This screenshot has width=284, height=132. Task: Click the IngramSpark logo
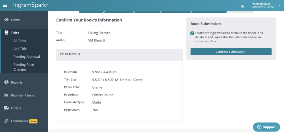30,5
